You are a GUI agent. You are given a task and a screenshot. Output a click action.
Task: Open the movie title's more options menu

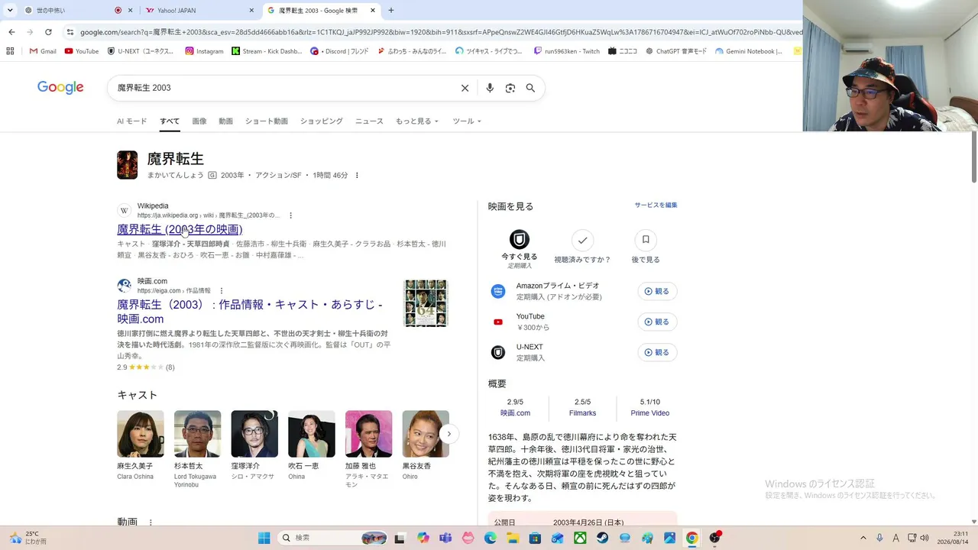point(357,176)
